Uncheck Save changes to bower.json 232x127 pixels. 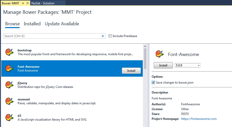point(153,83)
